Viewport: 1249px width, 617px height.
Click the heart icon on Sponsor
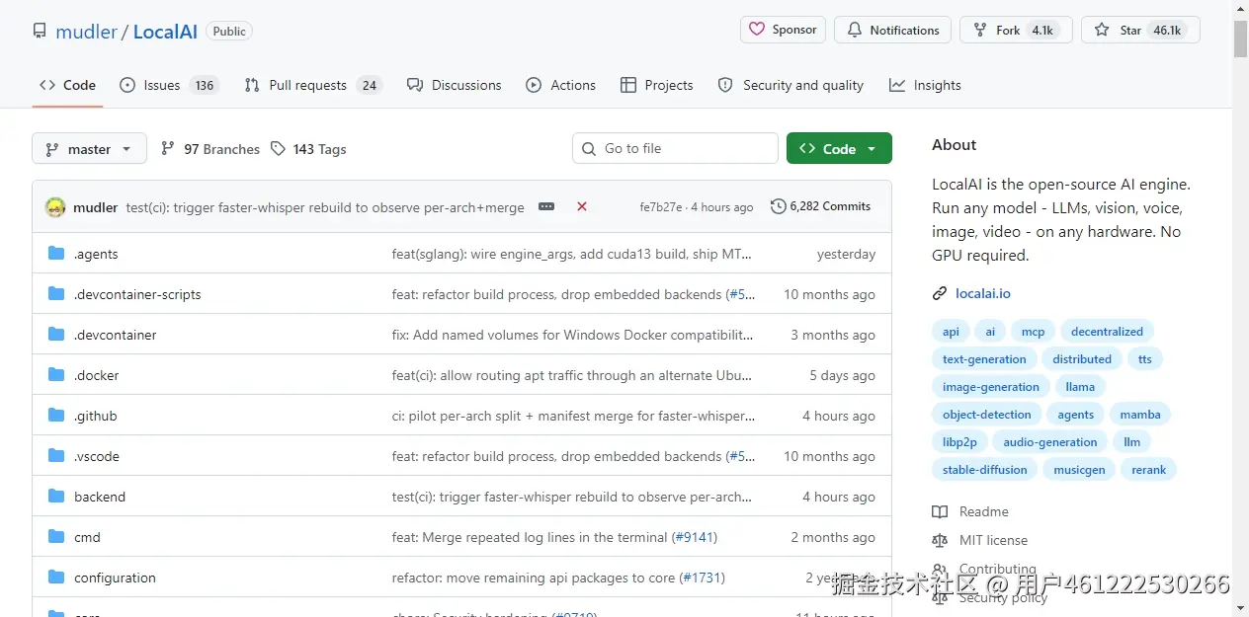(x=757, y=30)
